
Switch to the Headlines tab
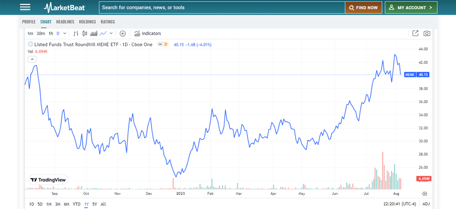[65, 22]
